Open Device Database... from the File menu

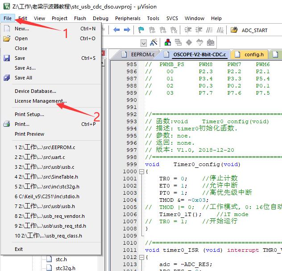tap(51, 91)
